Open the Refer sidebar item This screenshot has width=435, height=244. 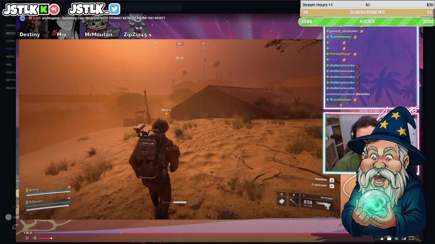click(10, 57)
